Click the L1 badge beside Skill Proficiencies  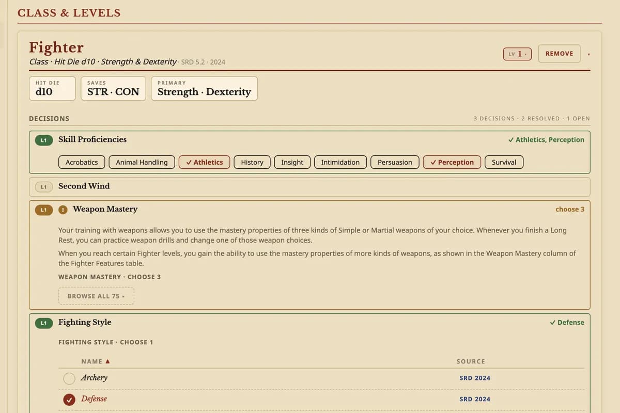click(x=44, y=140)
